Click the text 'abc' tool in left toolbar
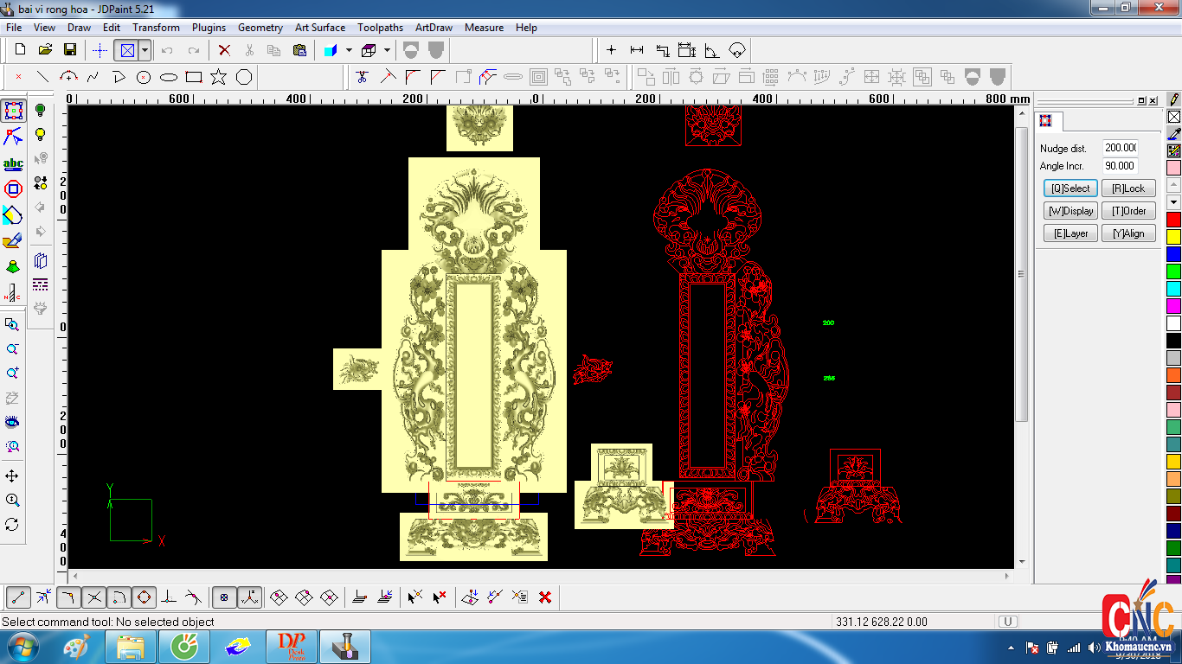The height and width of the screenshot is (664, 1182). tap(13, 163)
